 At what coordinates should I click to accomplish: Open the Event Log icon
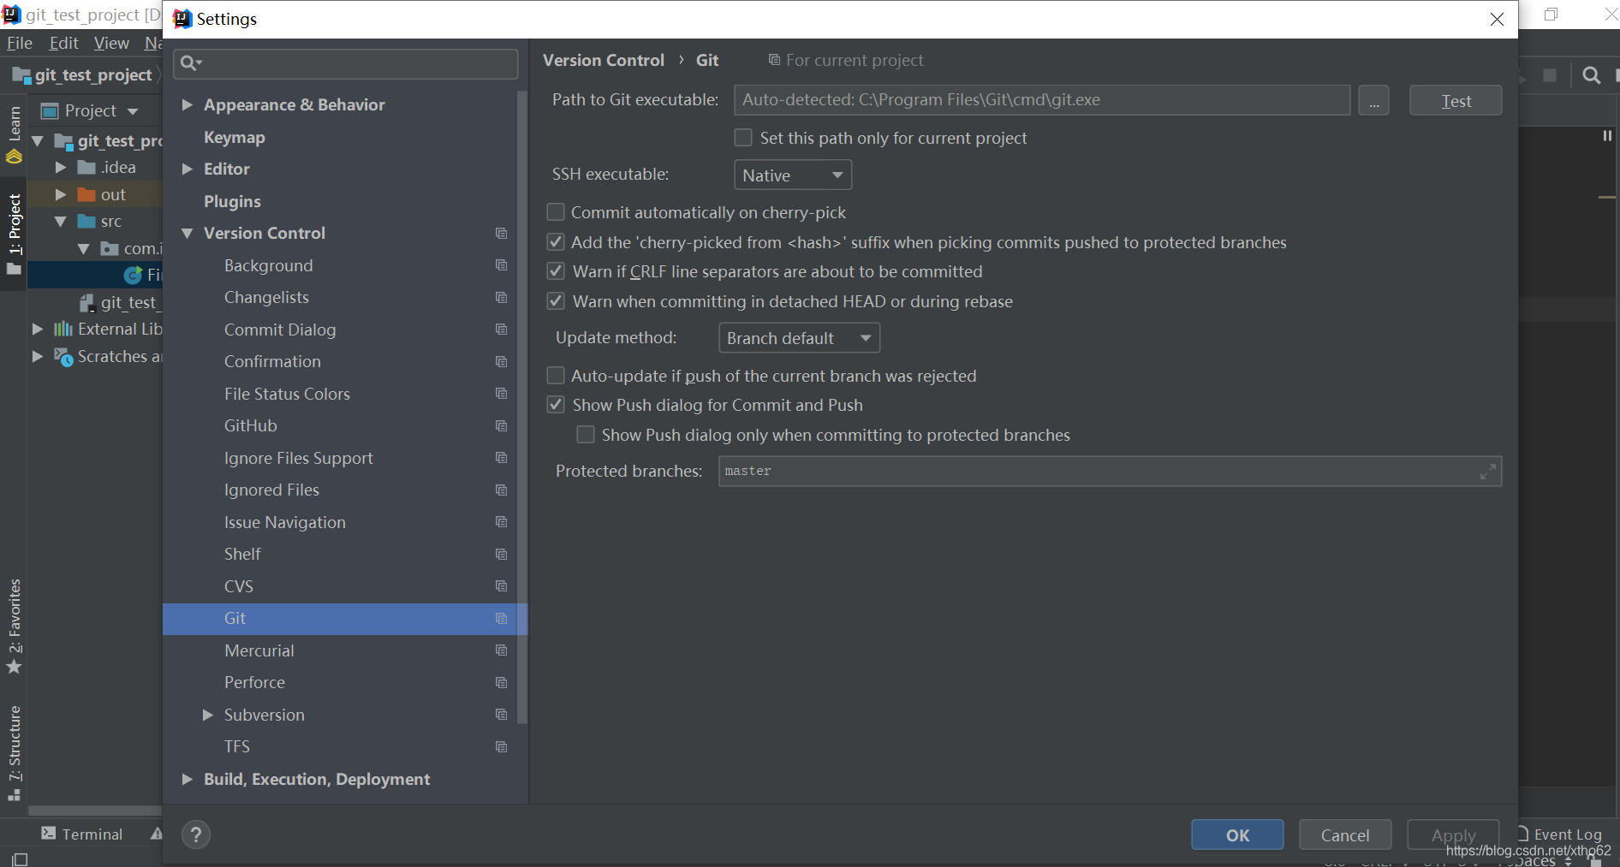1523,834
